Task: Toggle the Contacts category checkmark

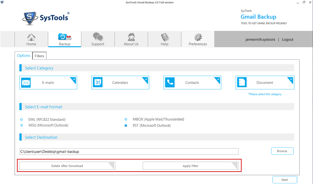Action: pyautogui.click(x=218, y=80)
